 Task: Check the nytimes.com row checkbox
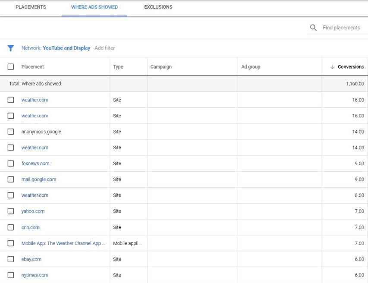(x=10, y=275)
